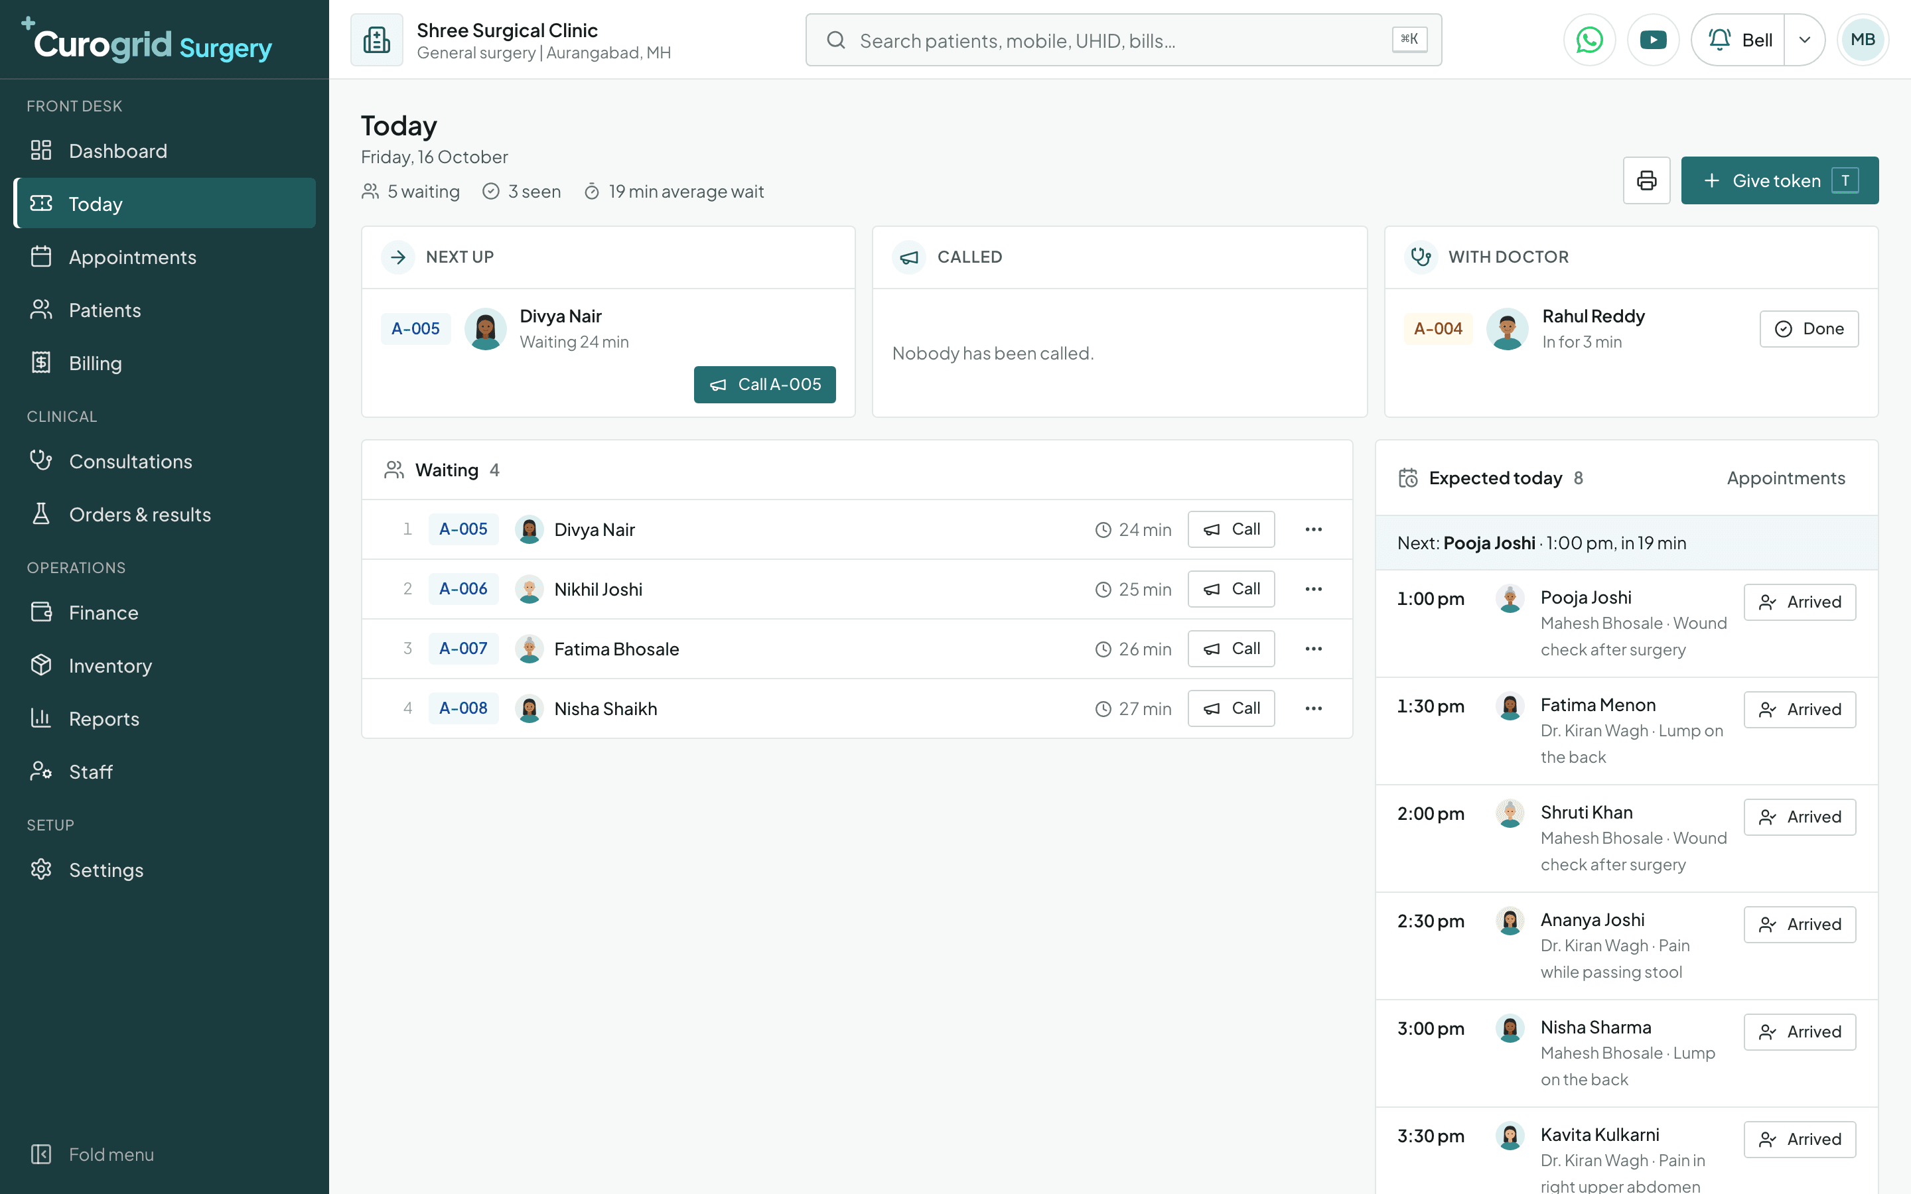Image resolution: width=1911 pixels, height=1194 pixels.
Task: Click Divya Nair avatar in Next Up card
Action: pyautogui.click(x=485, y=328)
